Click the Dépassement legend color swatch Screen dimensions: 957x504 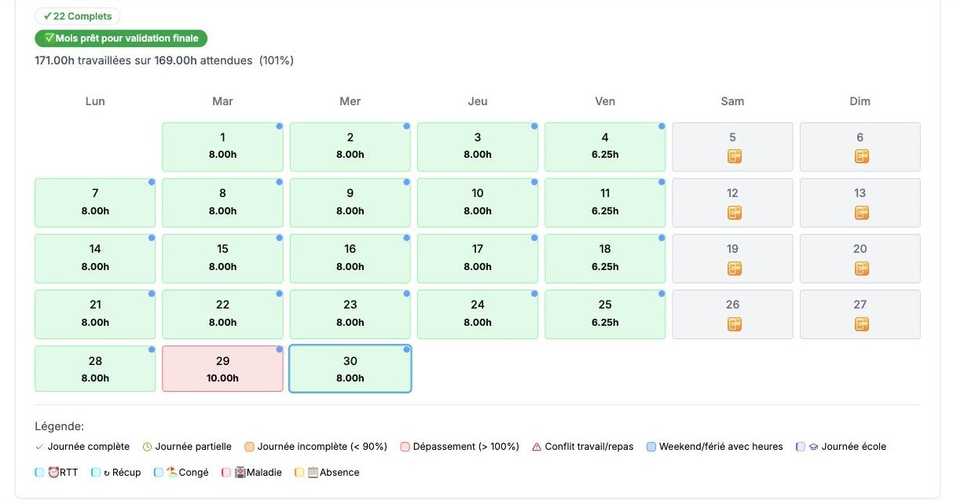pyautogui.click(x=405, y=447)
